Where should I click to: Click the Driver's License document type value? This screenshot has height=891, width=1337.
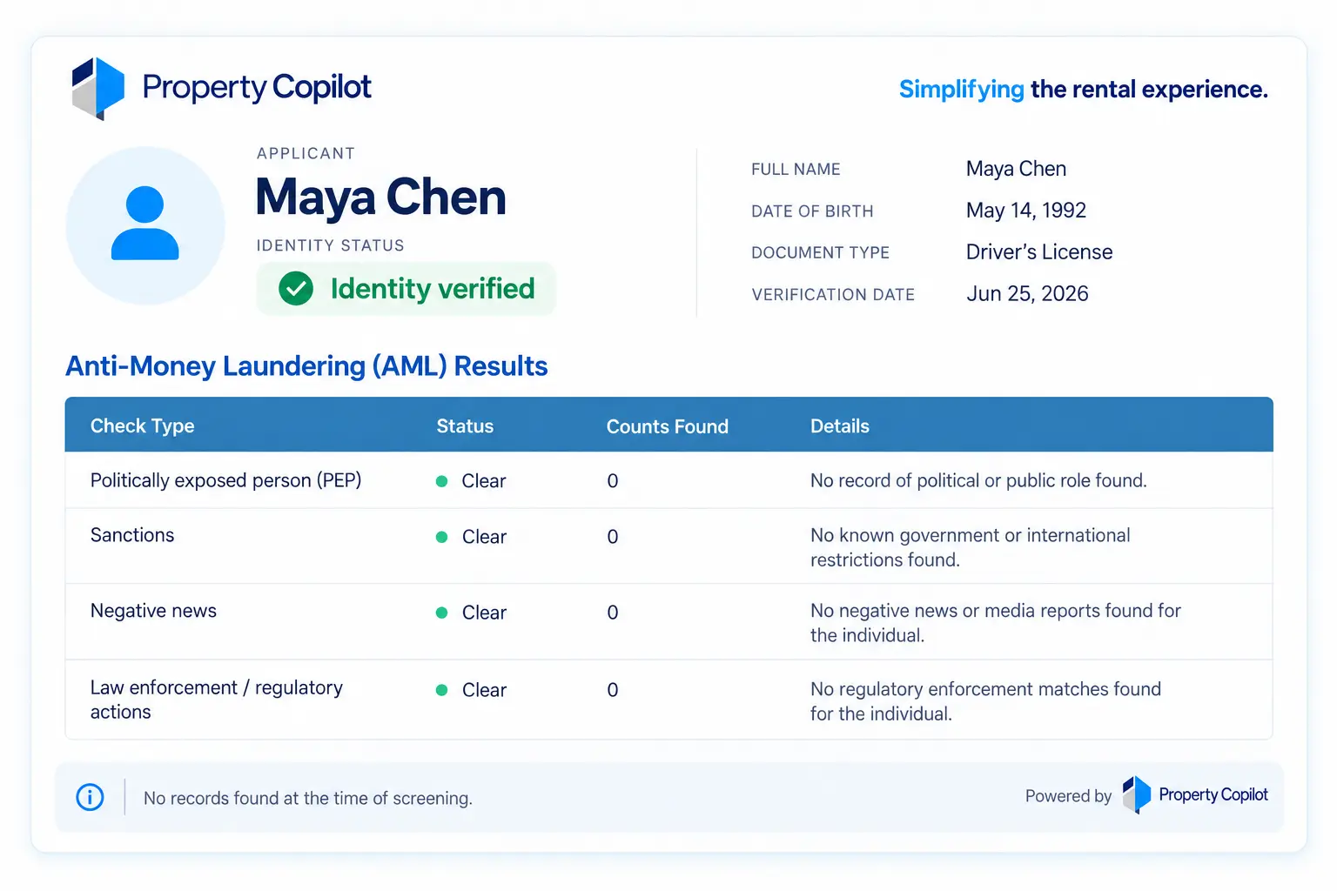[1039, 252]
